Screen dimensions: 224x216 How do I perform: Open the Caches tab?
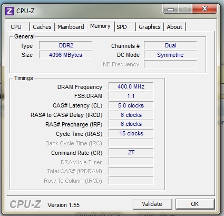pyautogui.click(x=42, y=27)
